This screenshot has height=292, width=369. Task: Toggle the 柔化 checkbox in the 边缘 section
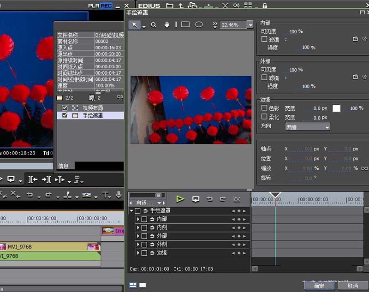pos(263,117)
